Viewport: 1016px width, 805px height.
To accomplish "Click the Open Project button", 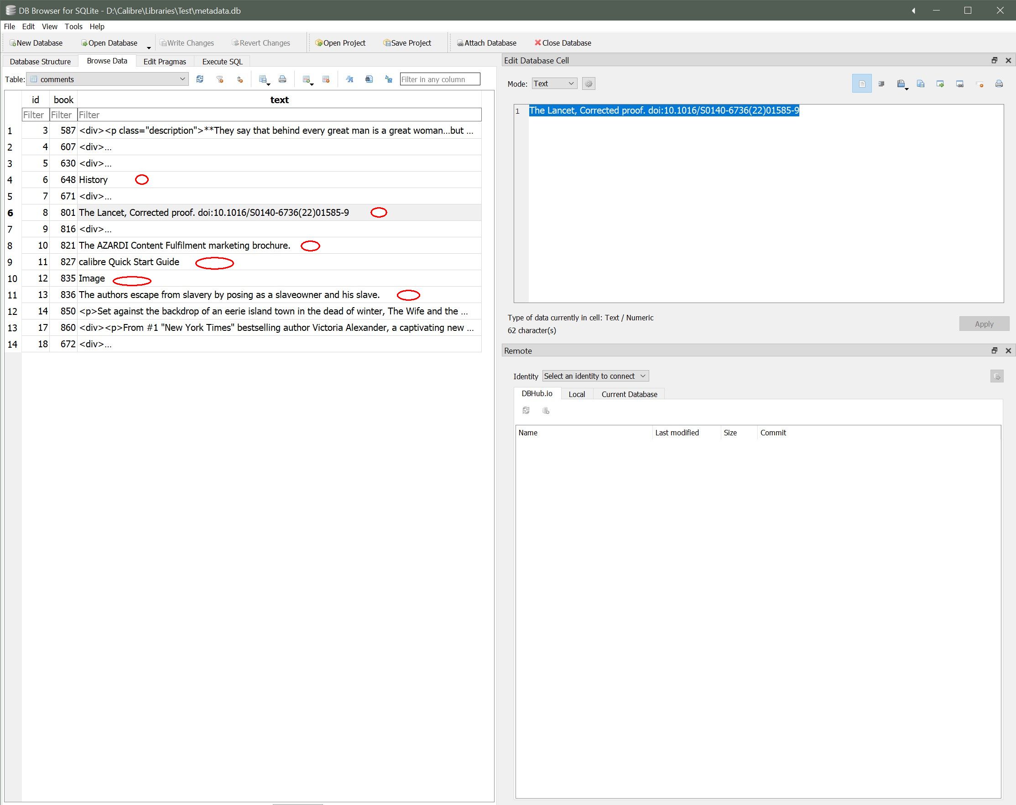I will [340, 43].
